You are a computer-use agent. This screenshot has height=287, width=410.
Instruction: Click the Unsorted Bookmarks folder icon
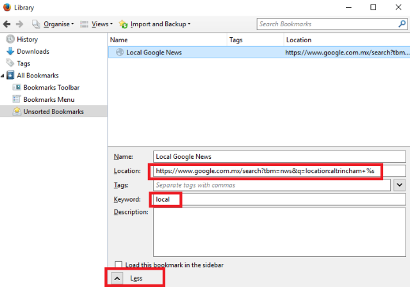pos(17,111)
